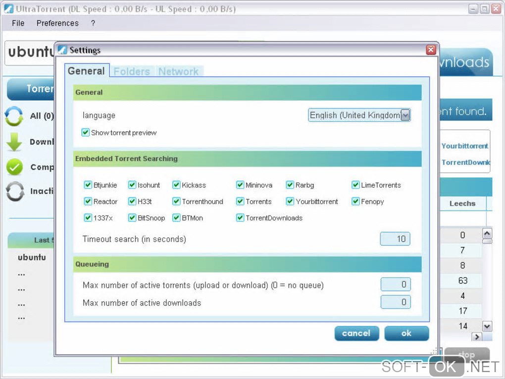
Task: Uncheck Yourbittorrent in settings
Action: (290, 201)
